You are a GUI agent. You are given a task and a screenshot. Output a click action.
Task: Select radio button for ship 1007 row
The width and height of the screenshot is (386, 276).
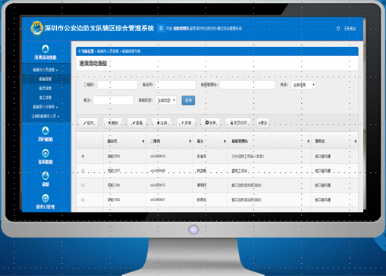tap(83, 171)
